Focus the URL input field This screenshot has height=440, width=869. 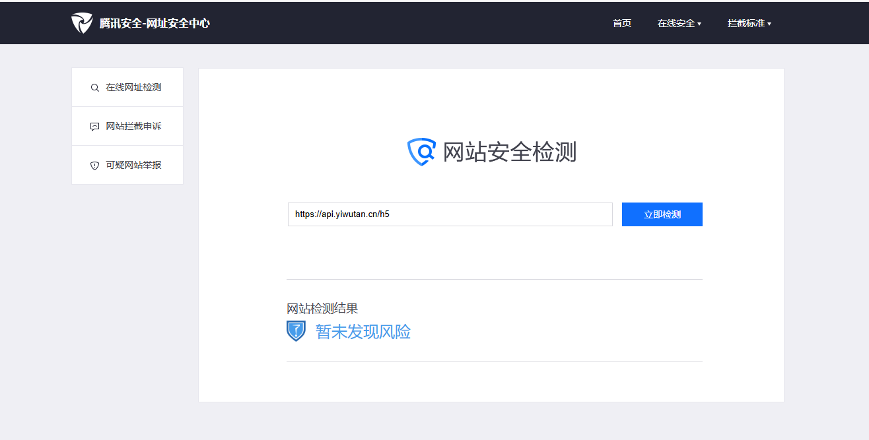pyautogui.click(x=450, y=214)
